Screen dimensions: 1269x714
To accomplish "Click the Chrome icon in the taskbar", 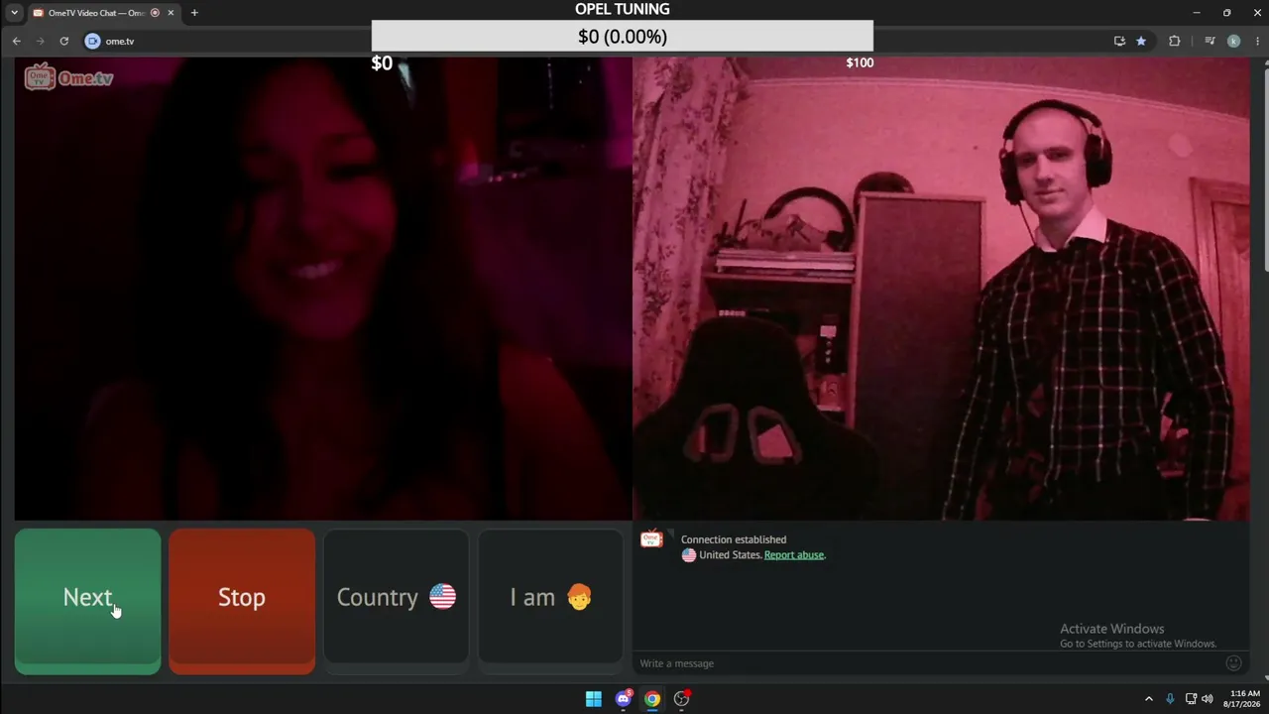I will [x=652, y=699].
